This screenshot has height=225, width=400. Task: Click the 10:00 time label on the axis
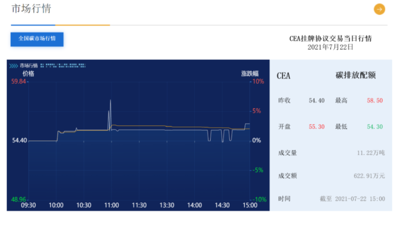(56, 205)
